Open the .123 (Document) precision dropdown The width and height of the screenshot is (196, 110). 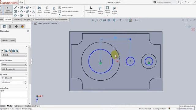pyautogui.click(x=14, y=69)
